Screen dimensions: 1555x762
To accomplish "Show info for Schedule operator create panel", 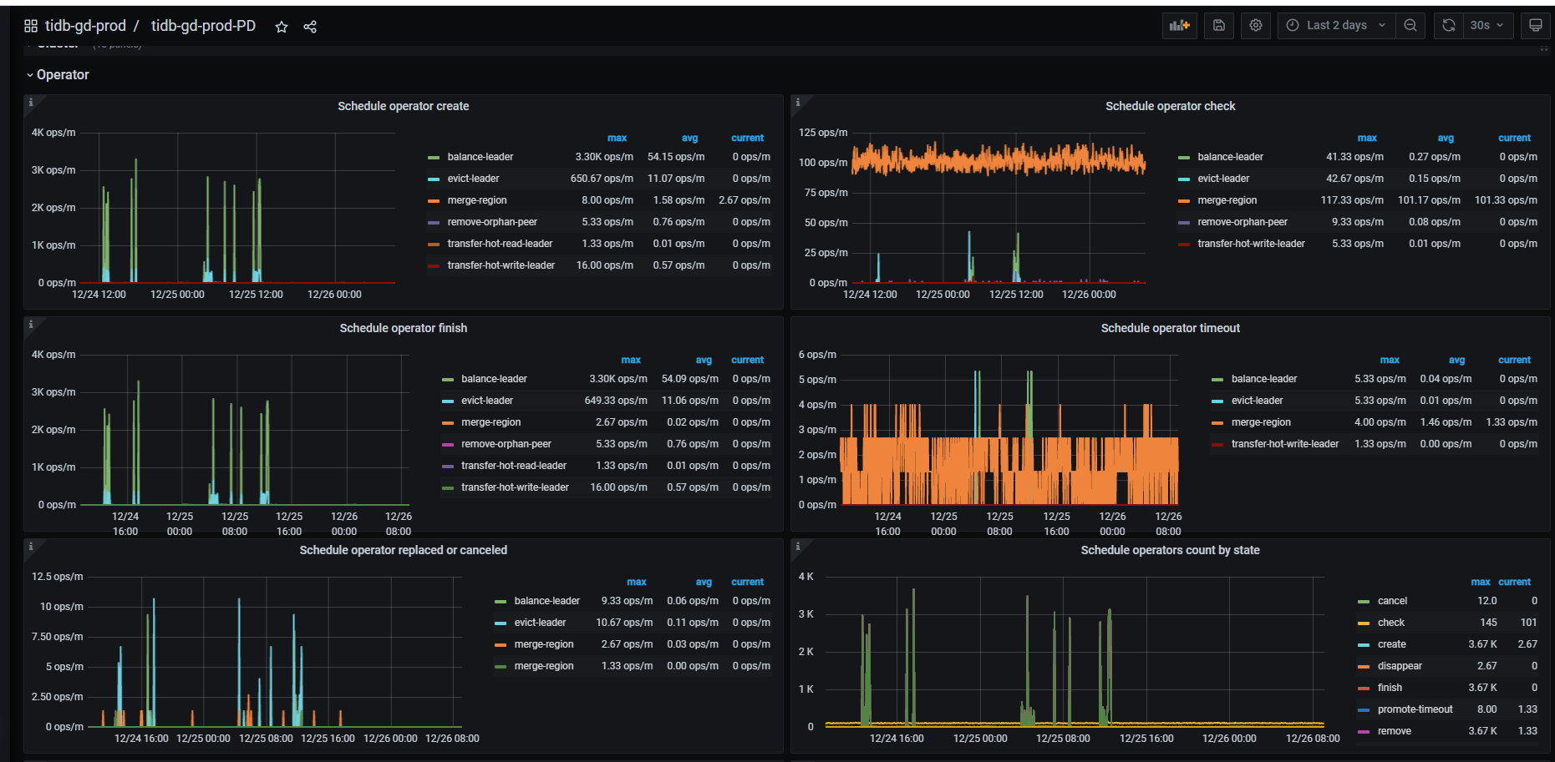I will (31, 102).
